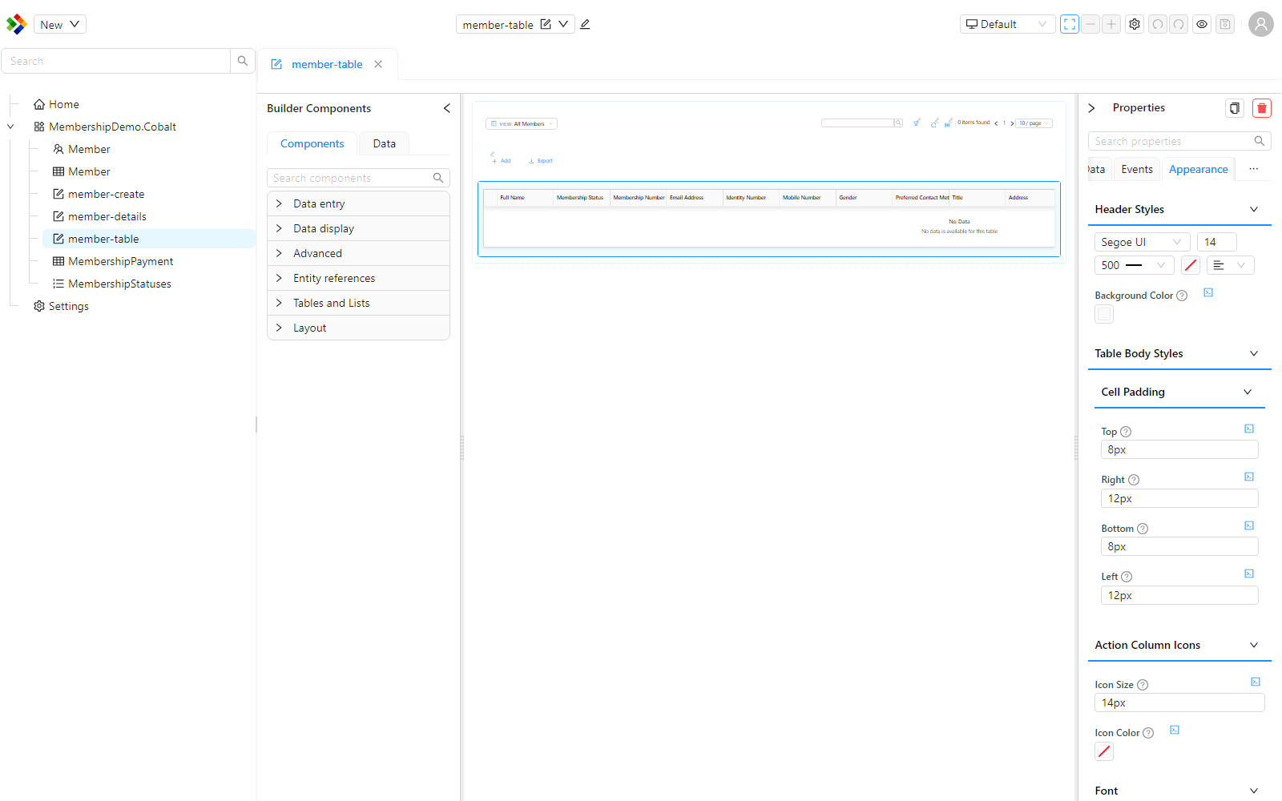Toggle code mode for Right padding

[1249, 477]
